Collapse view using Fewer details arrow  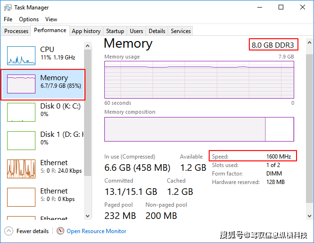coord(9,231)
